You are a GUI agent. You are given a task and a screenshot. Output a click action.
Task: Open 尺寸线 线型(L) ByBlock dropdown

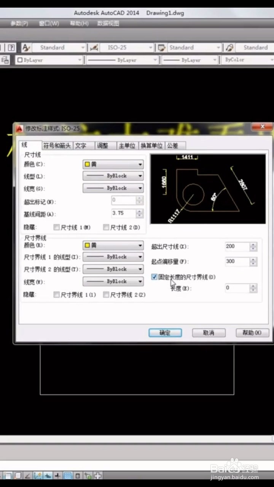tap(113, 176)
